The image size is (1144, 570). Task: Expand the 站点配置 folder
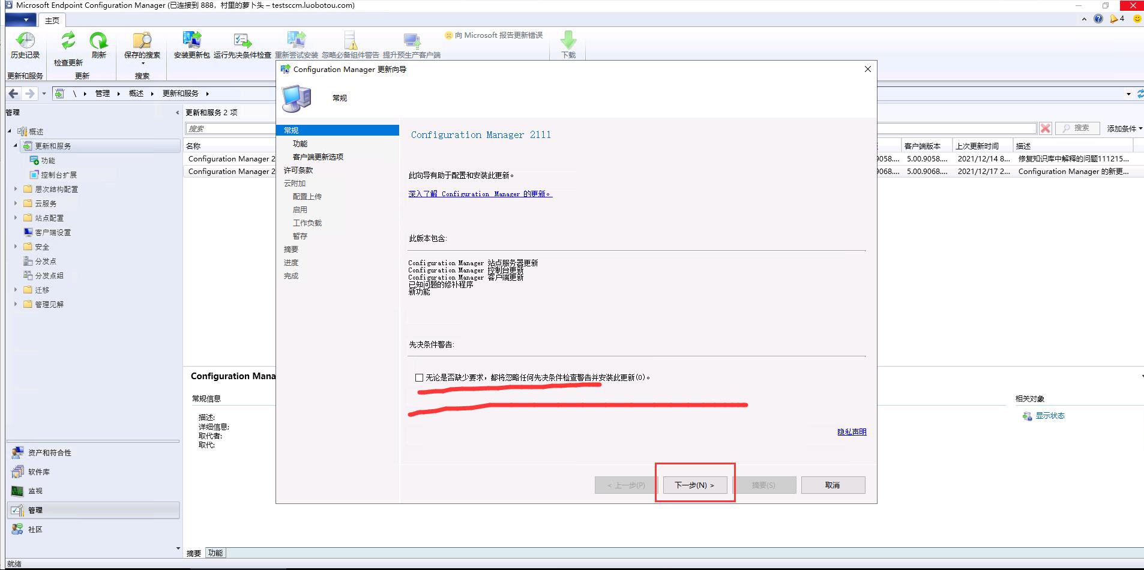(16, 218)
